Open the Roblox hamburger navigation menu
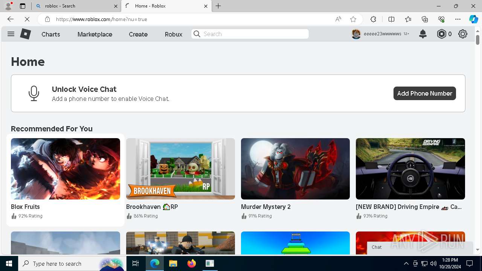 point(11,34)
